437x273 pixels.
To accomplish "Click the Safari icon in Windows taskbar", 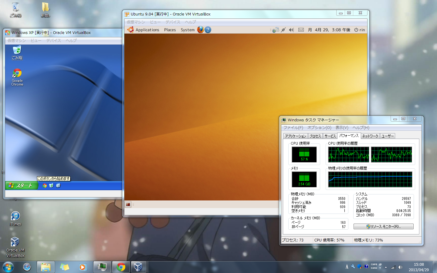I will coord(27,267).
